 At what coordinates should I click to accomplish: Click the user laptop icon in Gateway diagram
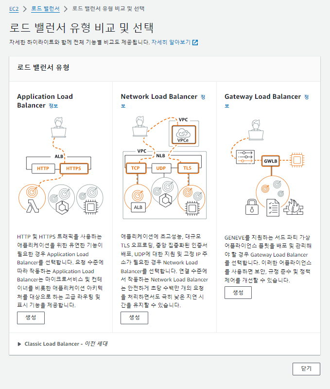(x=256, y=130)
